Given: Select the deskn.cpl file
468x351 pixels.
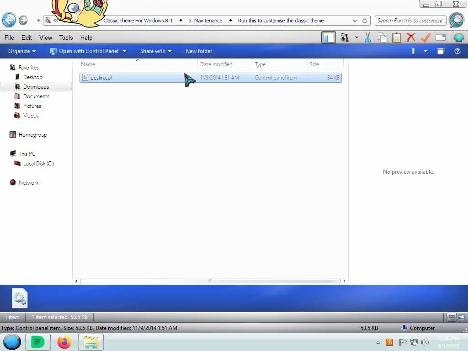Looking at the screenshot, I should tap(210, 78).
